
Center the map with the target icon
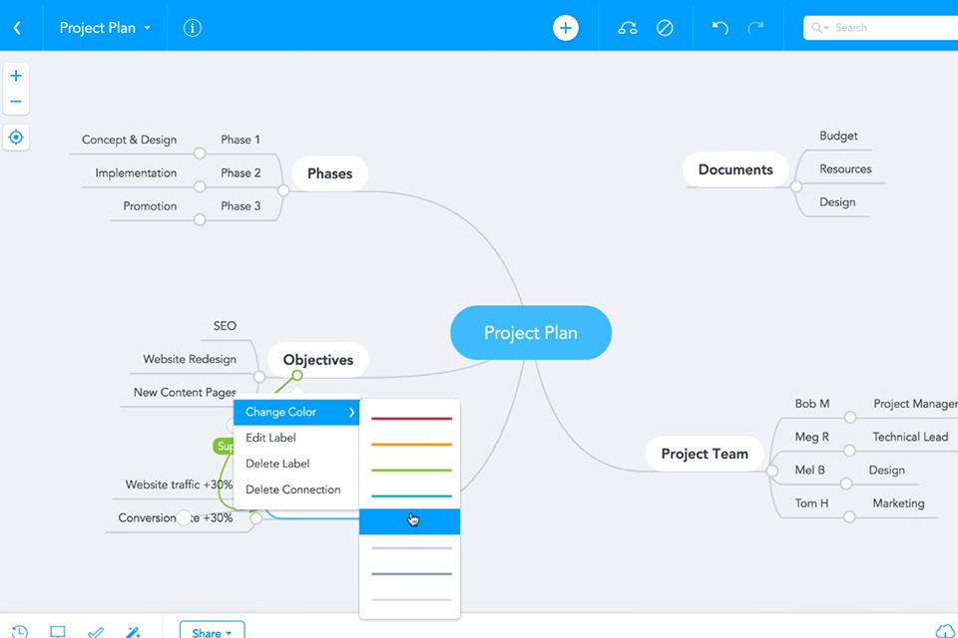[x=16, y=138]
